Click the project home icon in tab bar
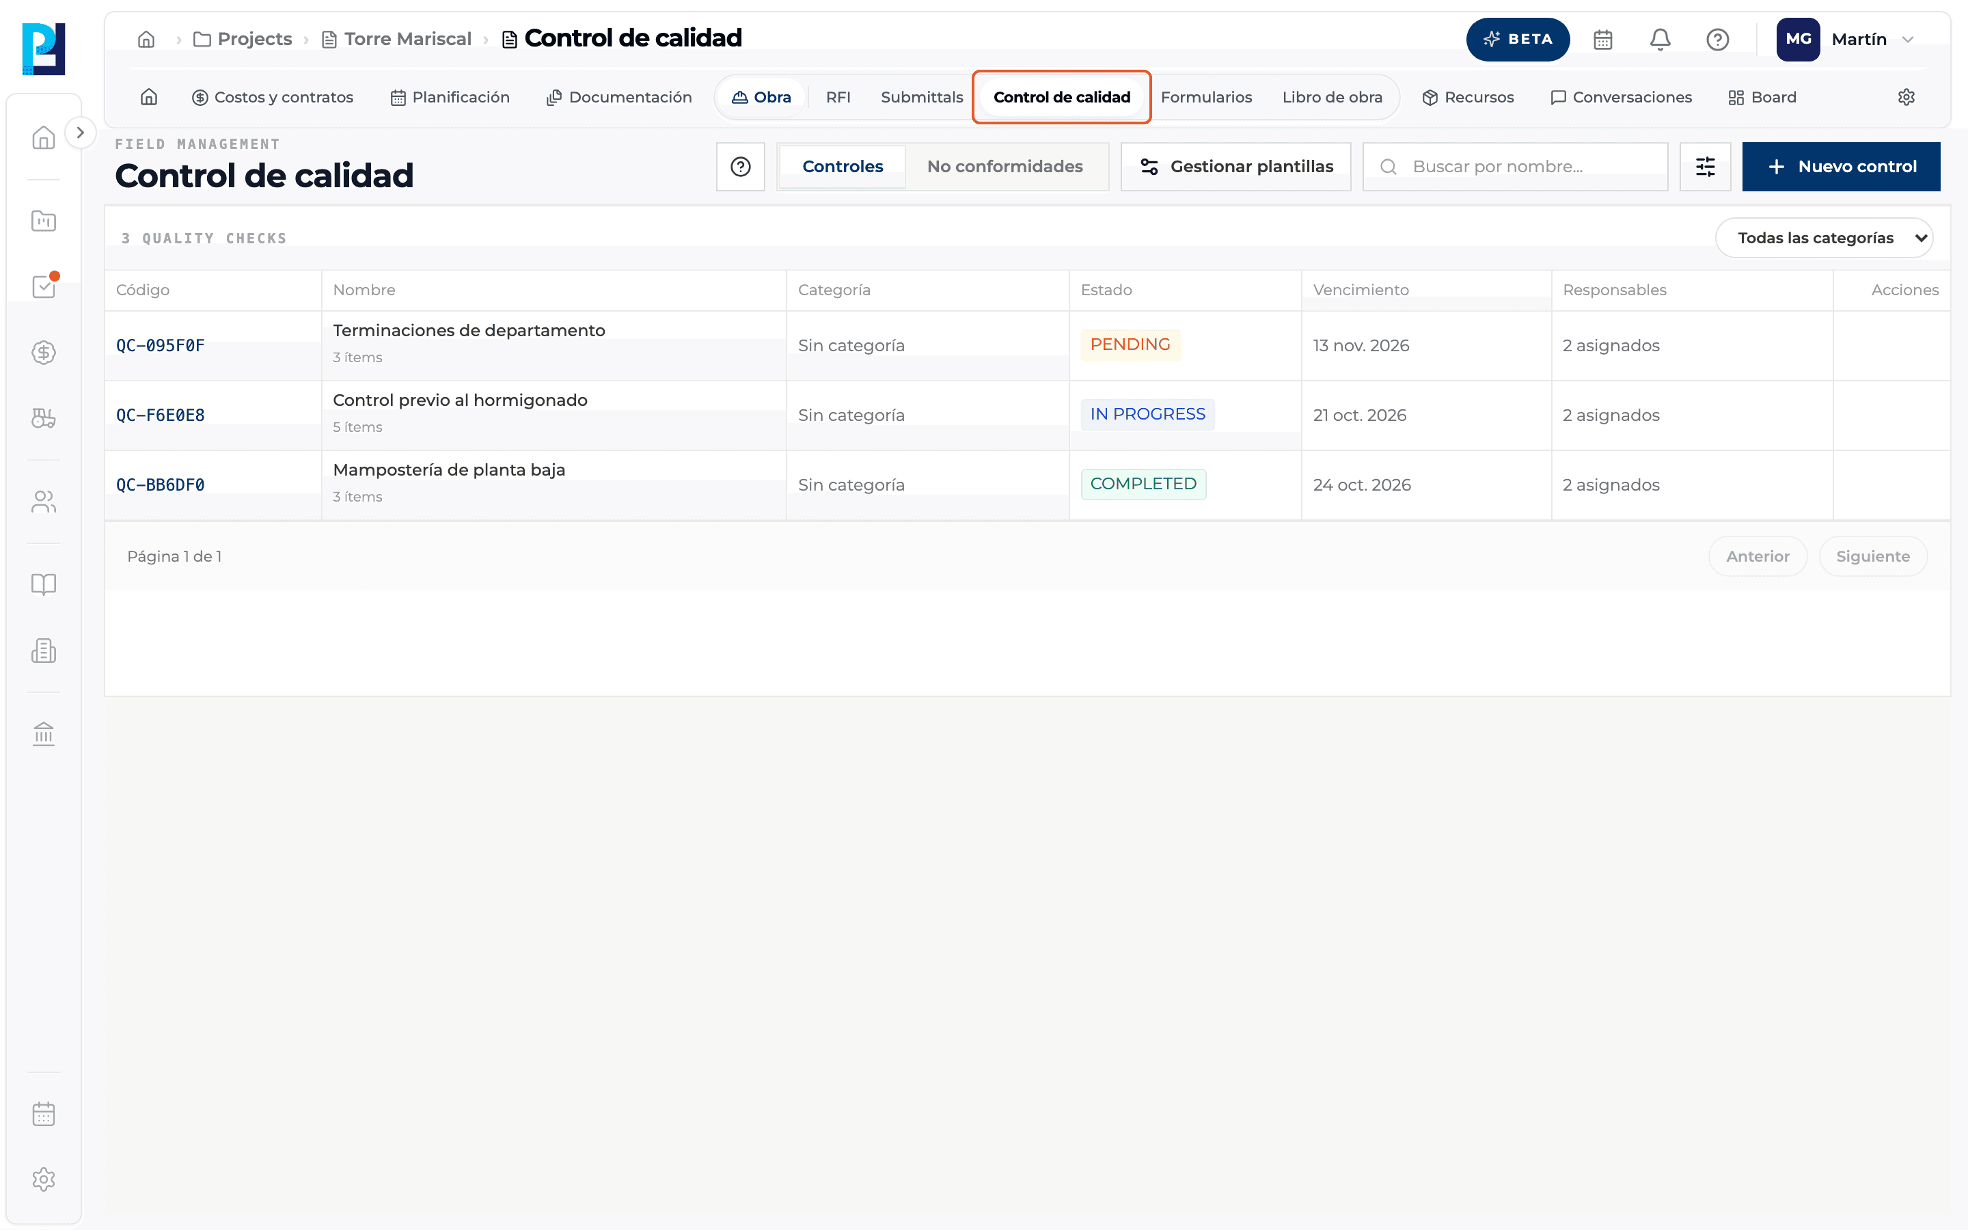 pos(149,98)
